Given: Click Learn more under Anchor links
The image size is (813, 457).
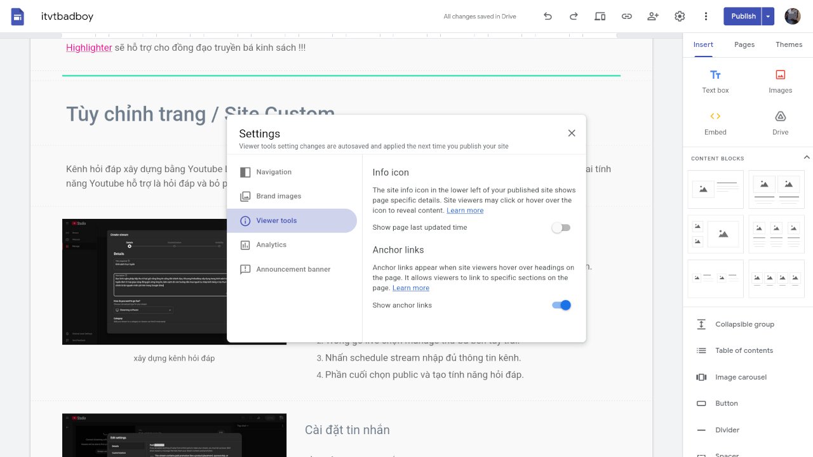Looking at the screenshot, I should click(x=411, y=288).
